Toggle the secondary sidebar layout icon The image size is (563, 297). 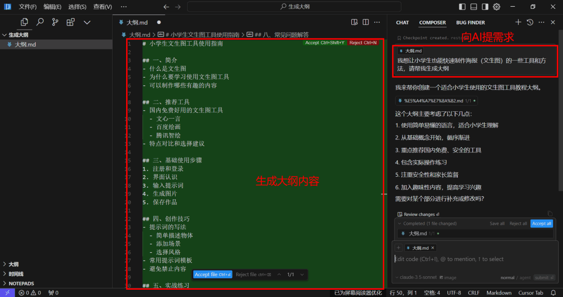(x=485, y=6)
